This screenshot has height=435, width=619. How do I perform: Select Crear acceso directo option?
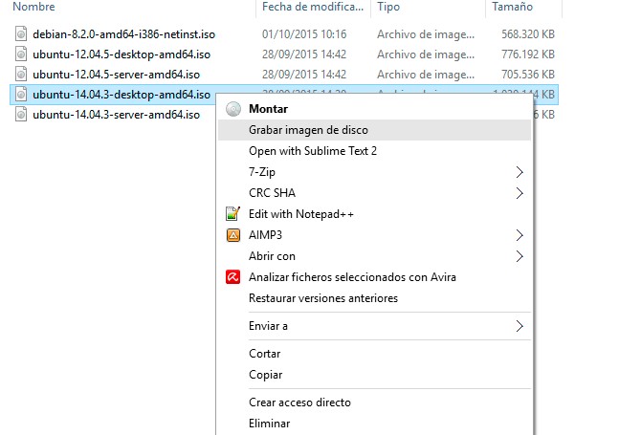click(299, 402)
